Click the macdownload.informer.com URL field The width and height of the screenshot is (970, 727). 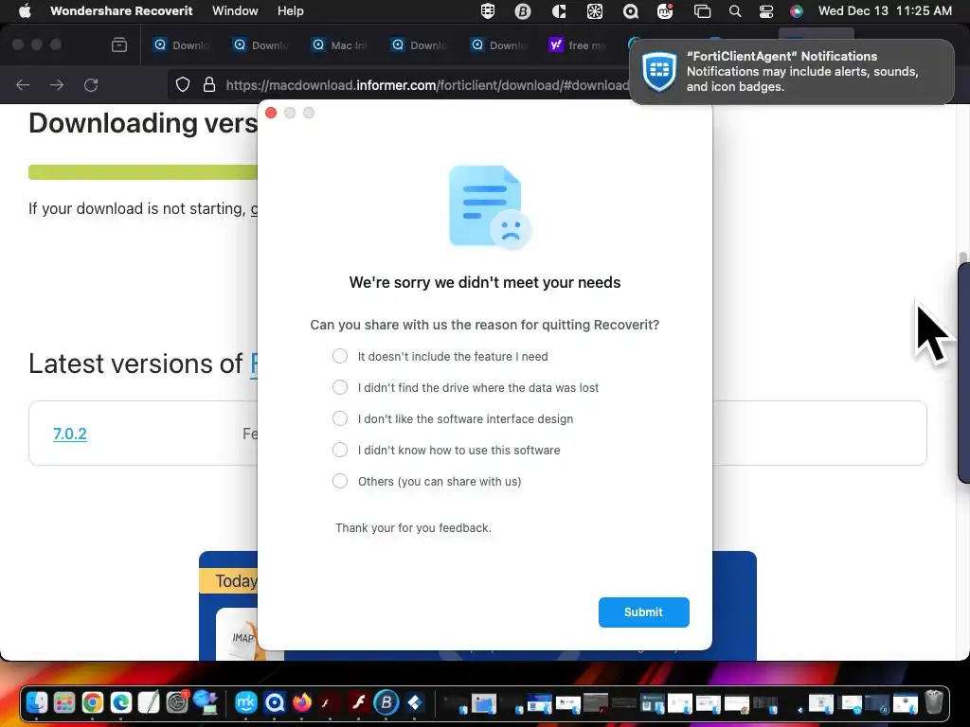point(427,84)
